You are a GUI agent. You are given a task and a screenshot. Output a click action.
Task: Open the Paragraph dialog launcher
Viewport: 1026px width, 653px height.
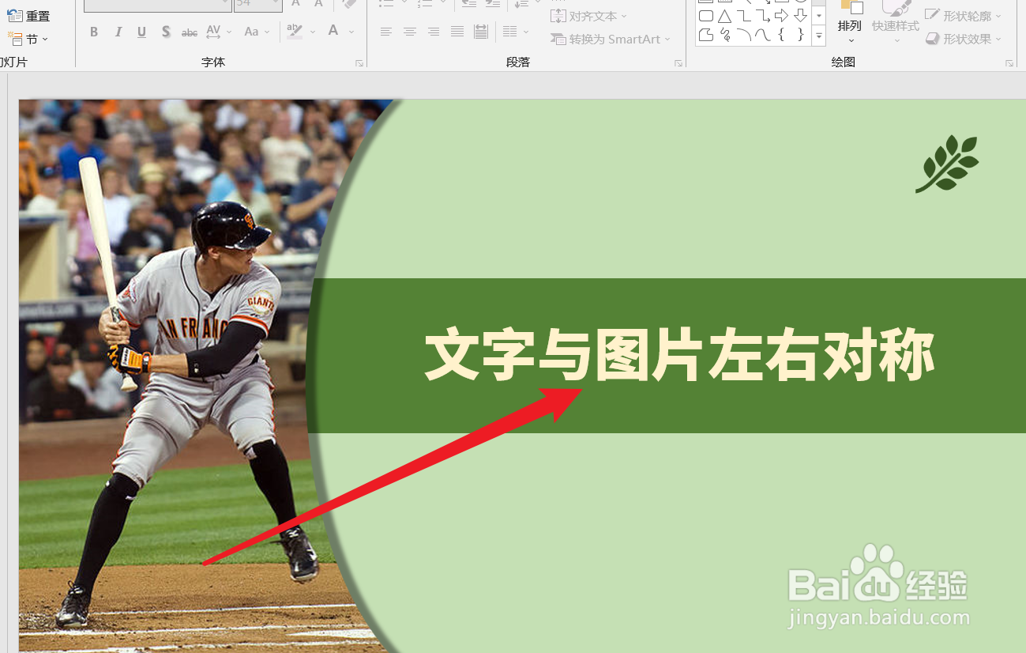[678, 62]
